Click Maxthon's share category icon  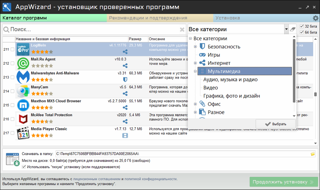coord(125,107)
